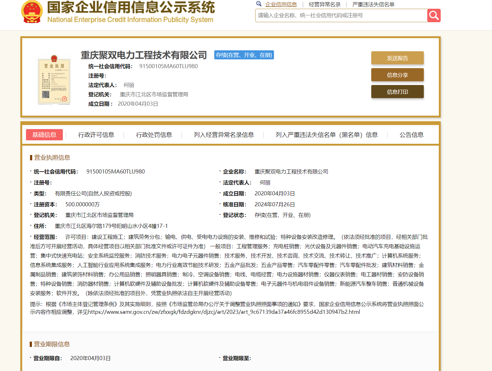The image size is (492, 371).
Task: Click the 登记机关 value in license info
Action: pyautogui.click(x=99, y=215)
